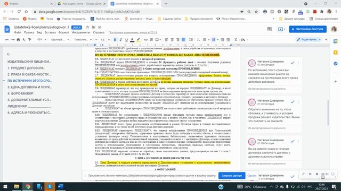Toggle underline formatting

tap(126, 40)
